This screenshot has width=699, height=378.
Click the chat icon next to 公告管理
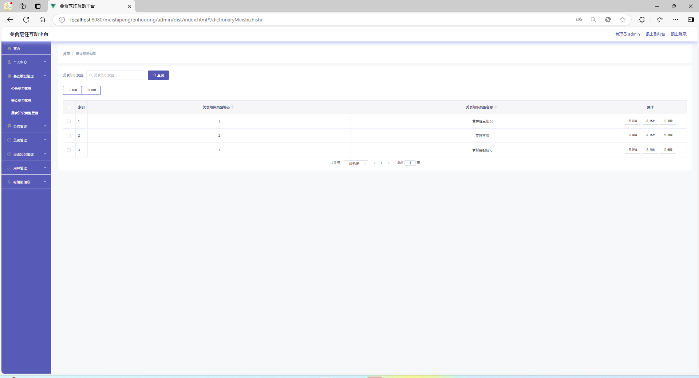[x=9, y=126]
